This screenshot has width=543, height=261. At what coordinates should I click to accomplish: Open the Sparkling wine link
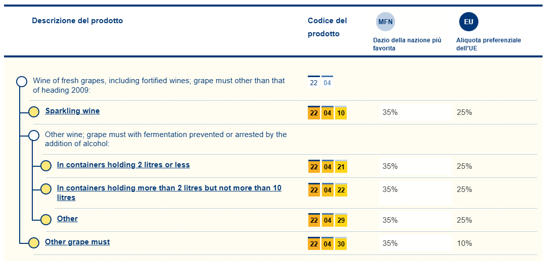(72, 111)
